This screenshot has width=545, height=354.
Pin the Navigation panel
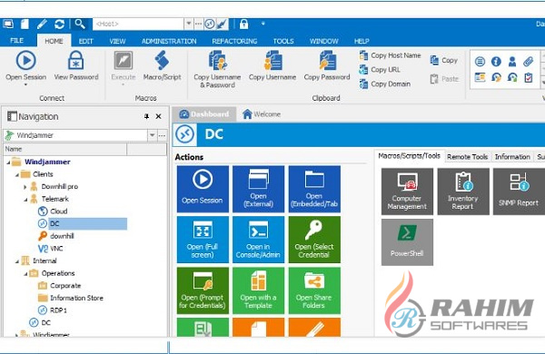[146, 116]
